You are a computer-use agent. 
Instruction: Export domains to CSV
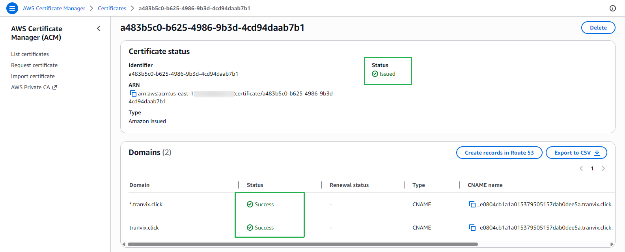pos(576,153)
